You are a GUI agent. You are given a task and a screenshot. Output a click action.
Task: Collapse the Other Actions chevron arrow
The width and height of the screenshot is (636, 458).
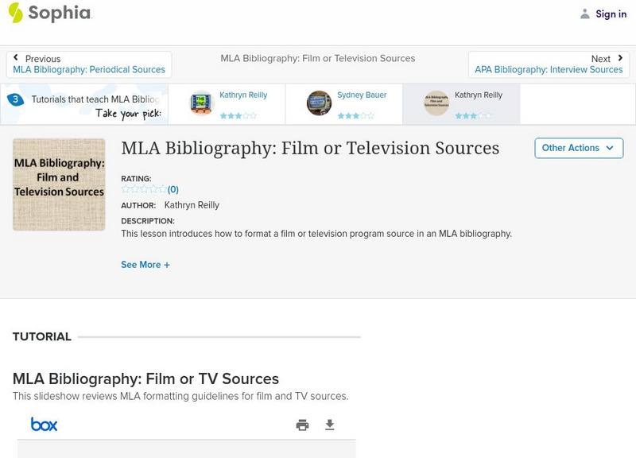coord(609,148)
